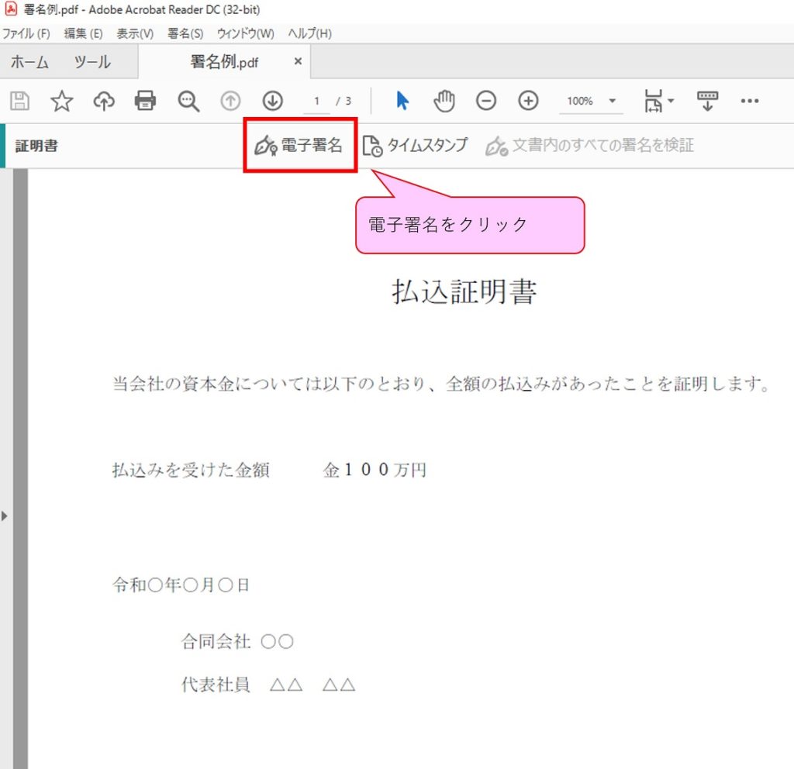Click the save file floppy disk icon
The image size is (794, 769).
point(20,101)
